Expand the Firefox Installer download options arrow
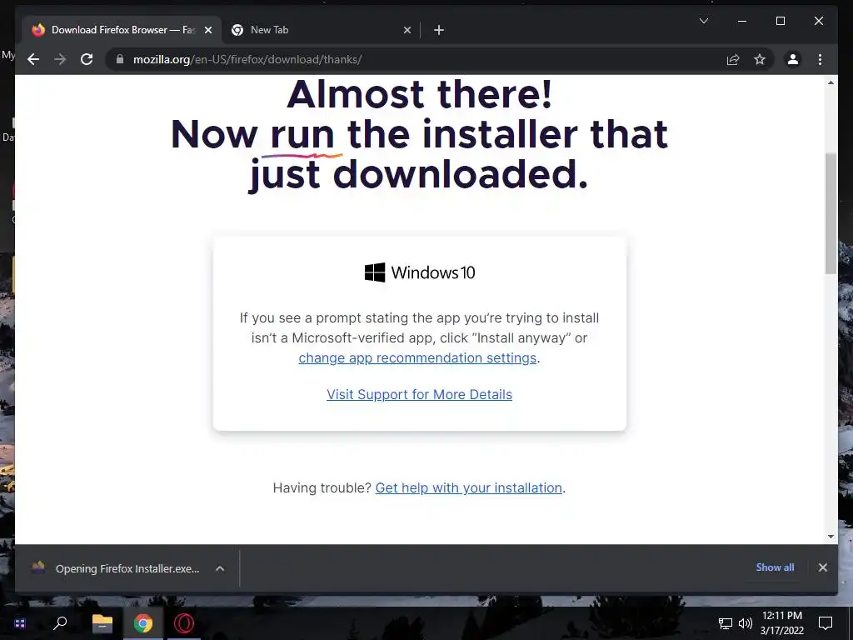This screenshot has height=640, width=853. pyautogui.click(x=220, y=568)
